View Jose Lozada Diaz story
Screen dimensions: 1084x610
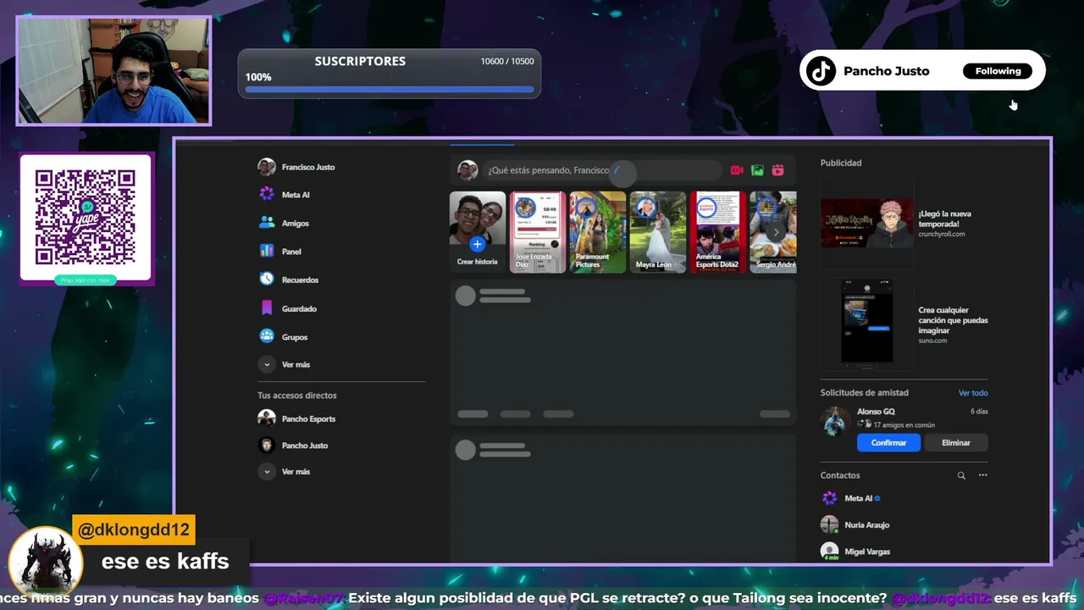point(538,232)
